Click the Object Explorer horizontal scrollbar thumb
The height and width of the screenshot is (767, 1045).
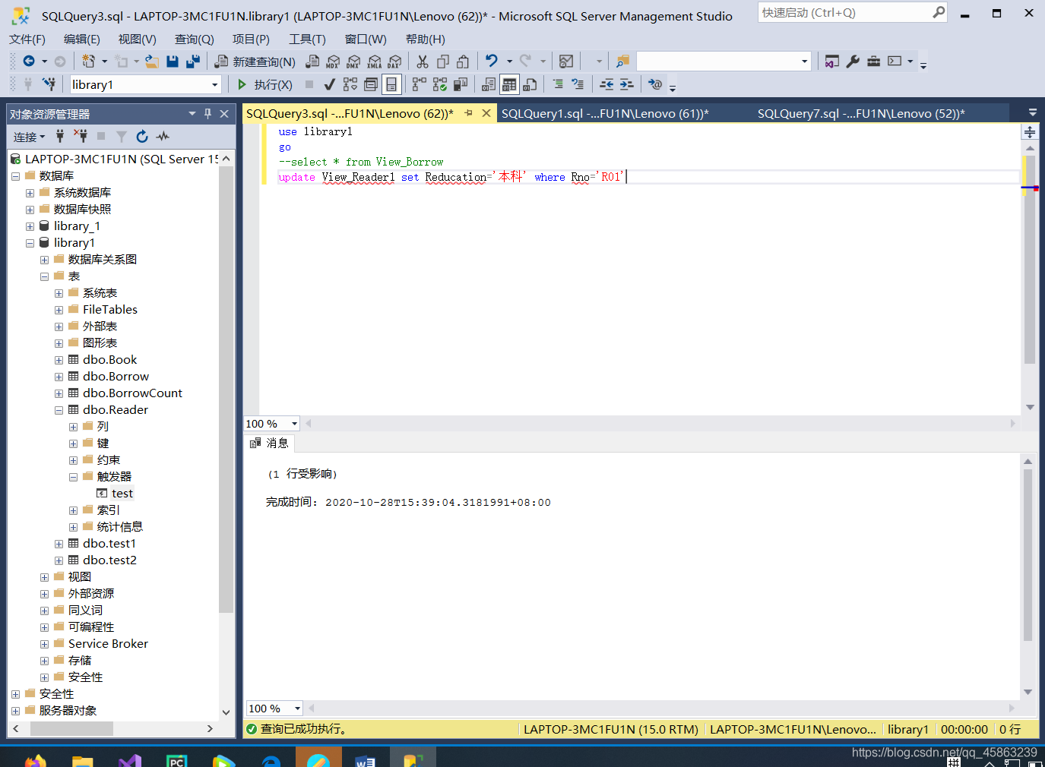tap(71, 728)
